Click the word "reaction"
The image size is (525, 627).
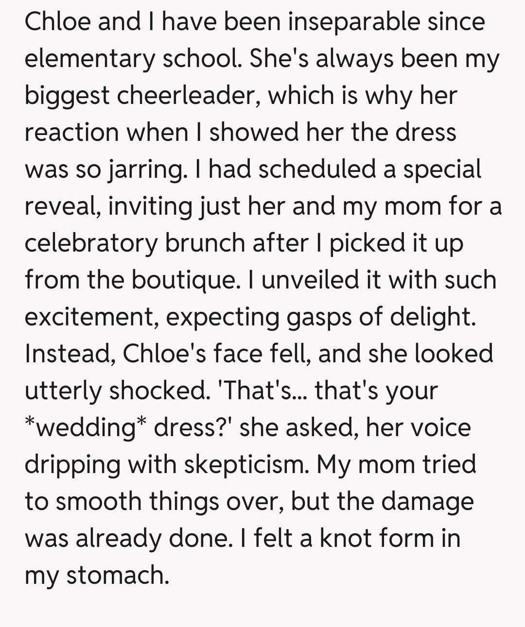[x=72, y=132]
